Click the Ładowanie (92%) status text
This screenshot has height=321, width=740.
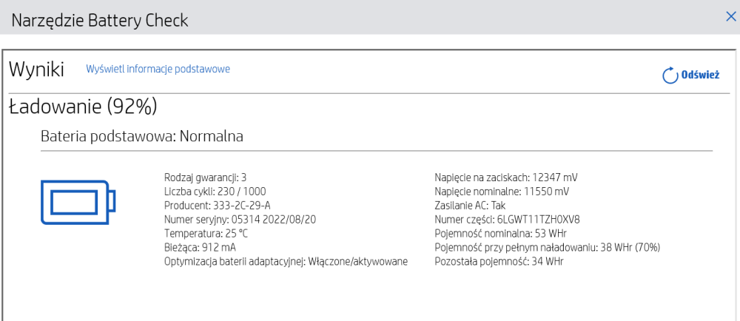pos(83,107)
